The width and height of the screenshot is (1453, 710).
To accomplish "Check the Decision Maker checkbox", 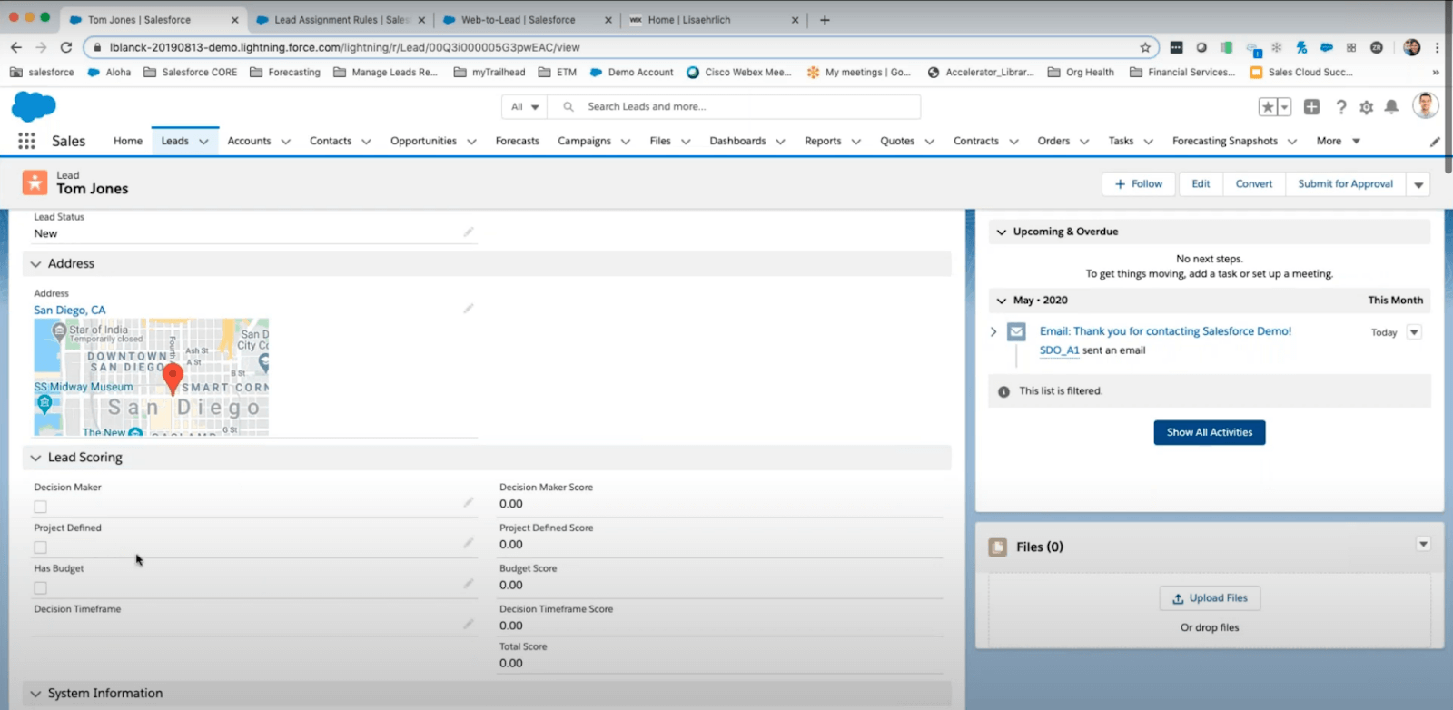I will click(x=40, y=507).
